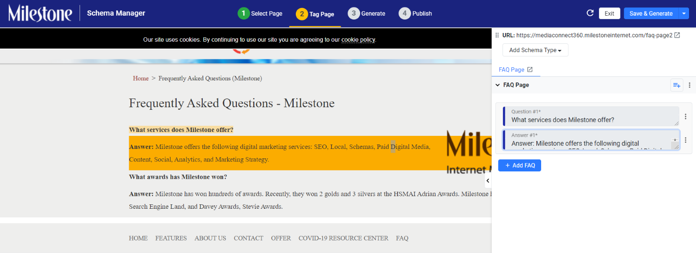Click the Schema Manager title text
The height and width of the screenshot is (253, 696).
(x=116, y=13)
